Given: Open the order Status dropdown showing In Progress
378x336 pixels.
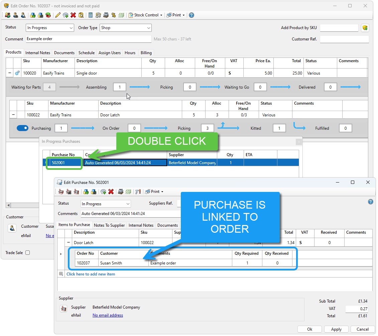Looking at the screenshot, I should click(x=50, y=28).
